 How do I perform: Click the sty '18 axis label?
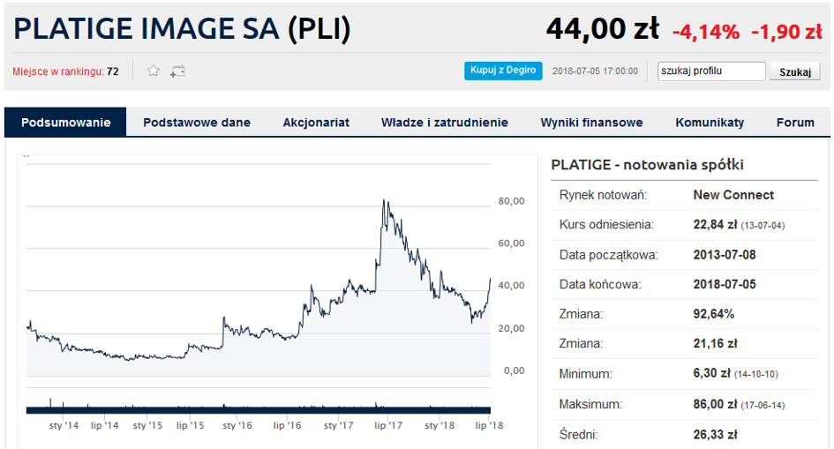[440, 425]
